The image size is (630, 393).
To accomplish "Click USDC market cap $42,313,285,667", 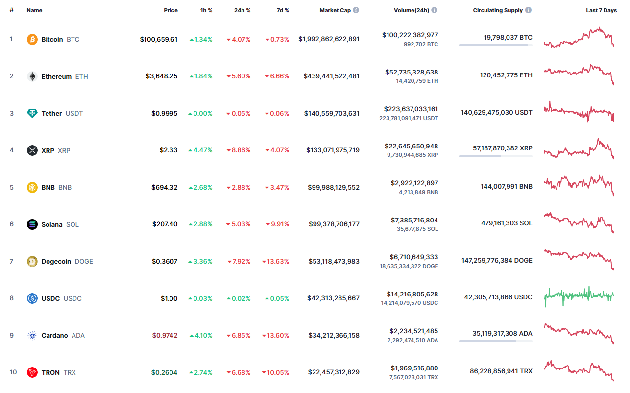I will pos(334,298).
